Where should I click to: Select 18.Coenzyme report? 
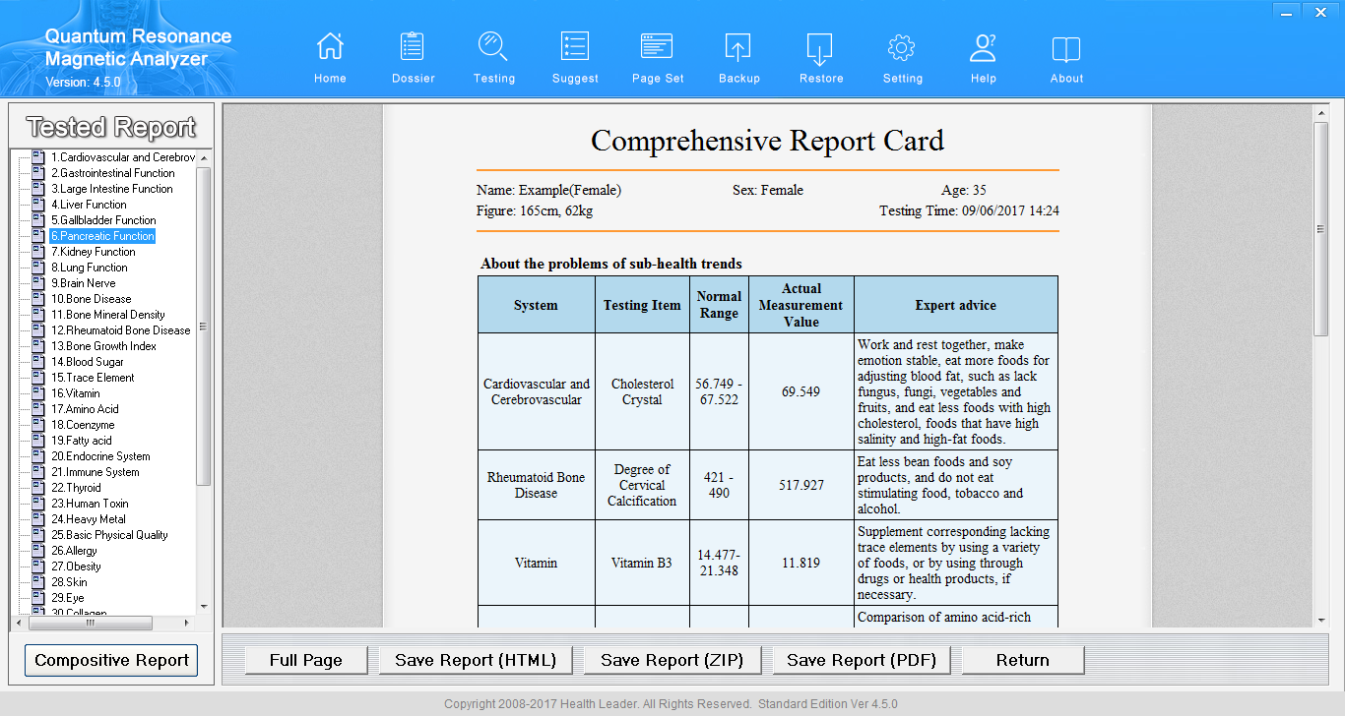click(x=84, y=425)
